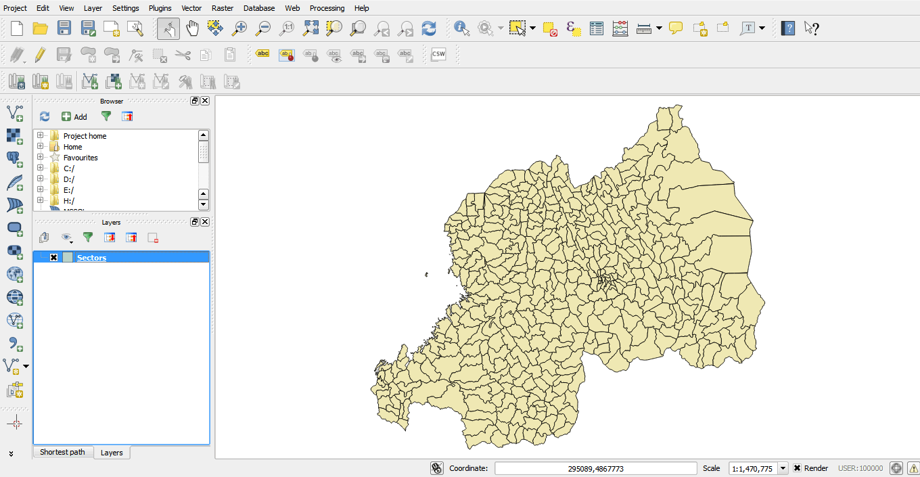This screenshot has width=920, height=477.
Task: Open the Field Calculator abacus icon
Action: (620, 28)
